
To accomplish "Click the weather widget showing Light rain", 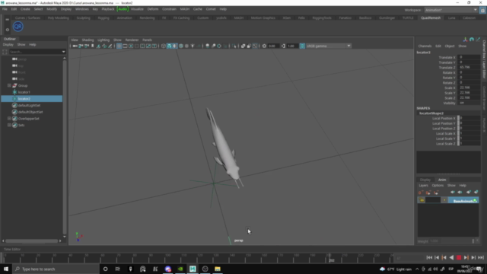I will [x=396, y=269].
